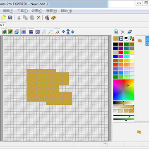Select the blue eraser icon

pyautogui.click(x=130, y=32)
